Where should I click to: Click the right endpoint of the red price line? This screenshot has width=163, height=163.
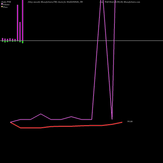pyautogui.click(x=122, y=122)
